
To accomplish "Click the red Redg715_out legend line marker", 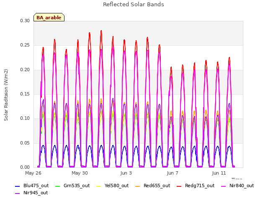I will (179, 186).
